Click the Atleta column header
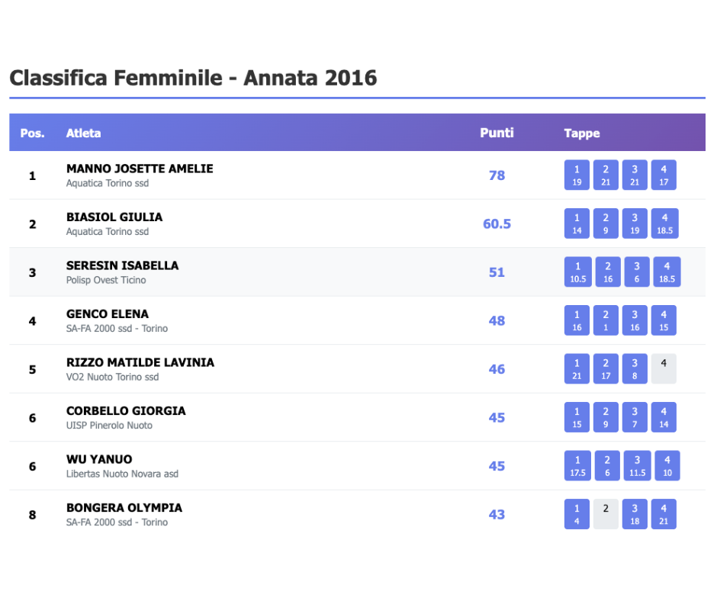 pos(84,133)
